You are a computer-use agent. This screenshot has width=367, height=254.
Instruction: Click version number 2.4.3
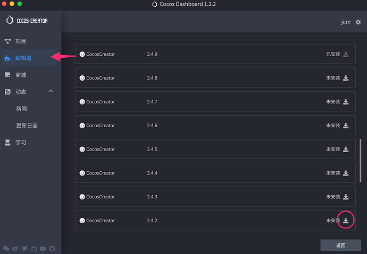tap(152, 197)
